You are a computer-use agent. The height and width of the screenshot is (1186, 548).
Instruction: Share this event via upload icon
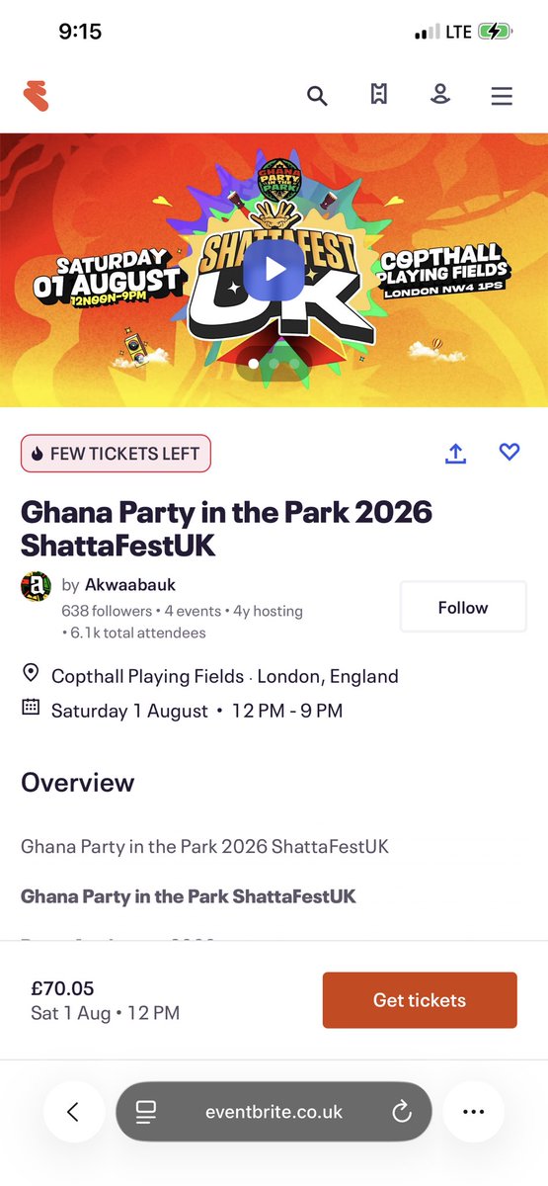click(x=455, y=453)
